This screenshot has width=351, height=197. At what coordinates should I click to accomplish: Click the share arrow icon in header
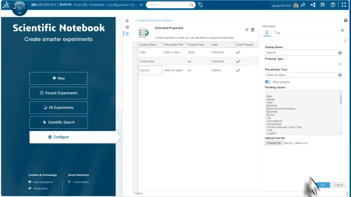click(303, 5)
